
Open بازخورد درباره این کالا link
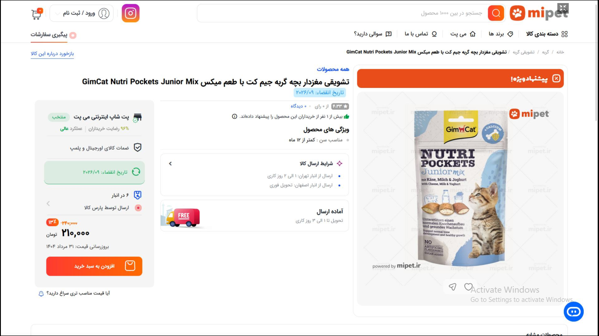click(52, 54)
